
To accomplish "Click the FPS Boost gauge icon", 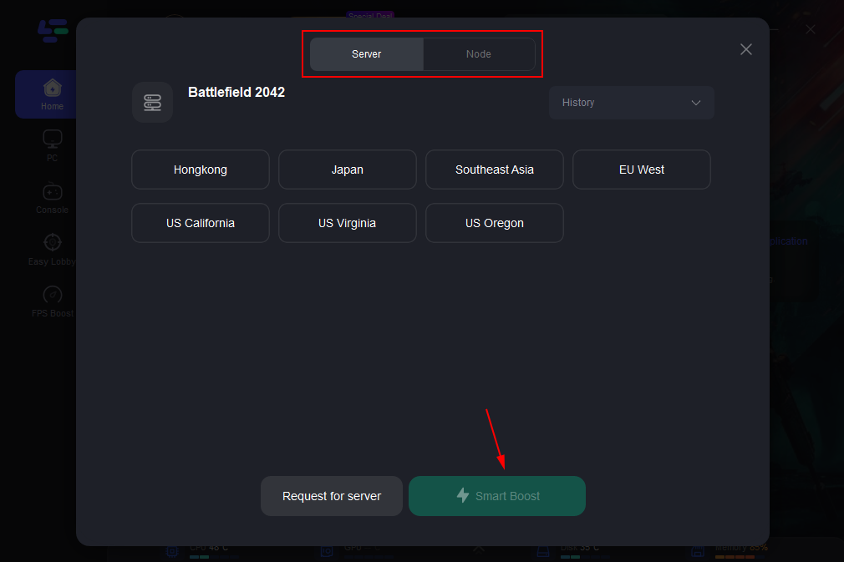I will (52, 295).
